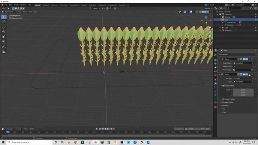Open the outliner filter funnel icon

pyautogui.click(x=251, y=8)
